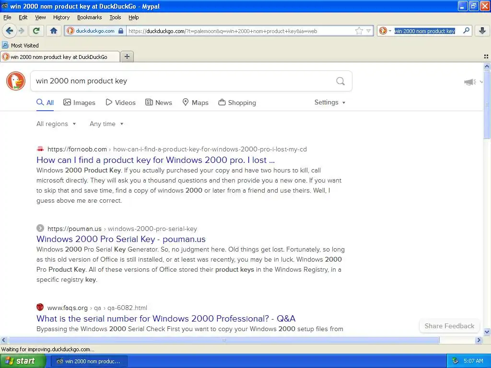Open 'Windows 2000 Pro Serial Key - pouman.us' link
The image size is (491, 368).
(121, 239)
